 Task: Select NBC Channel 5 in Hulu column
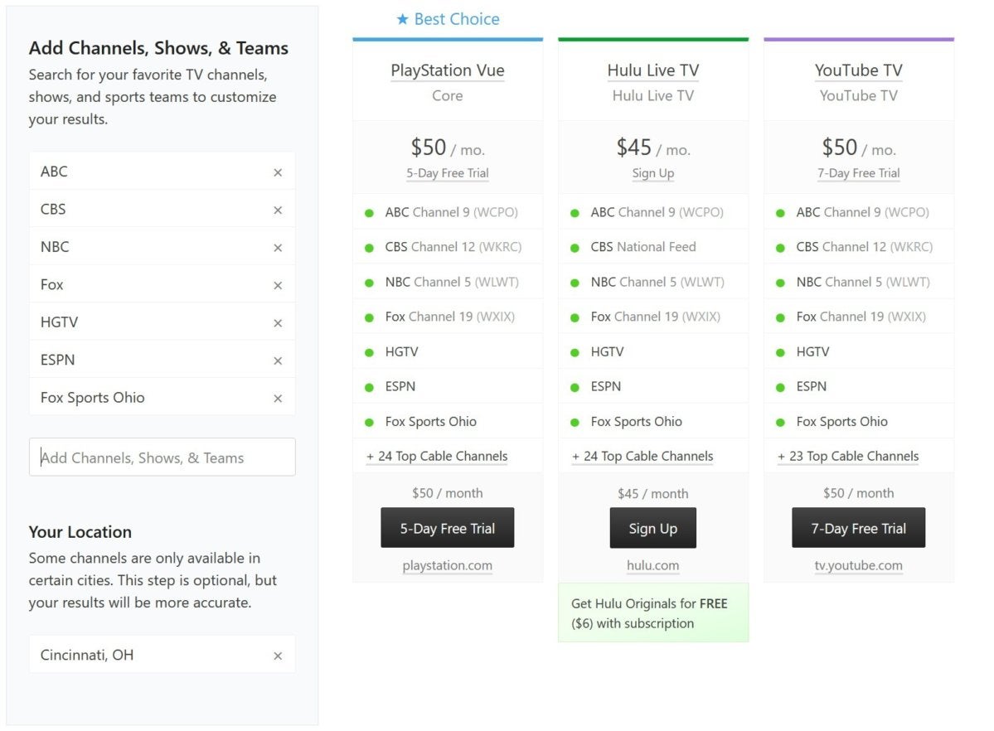(x=653, y=282)
